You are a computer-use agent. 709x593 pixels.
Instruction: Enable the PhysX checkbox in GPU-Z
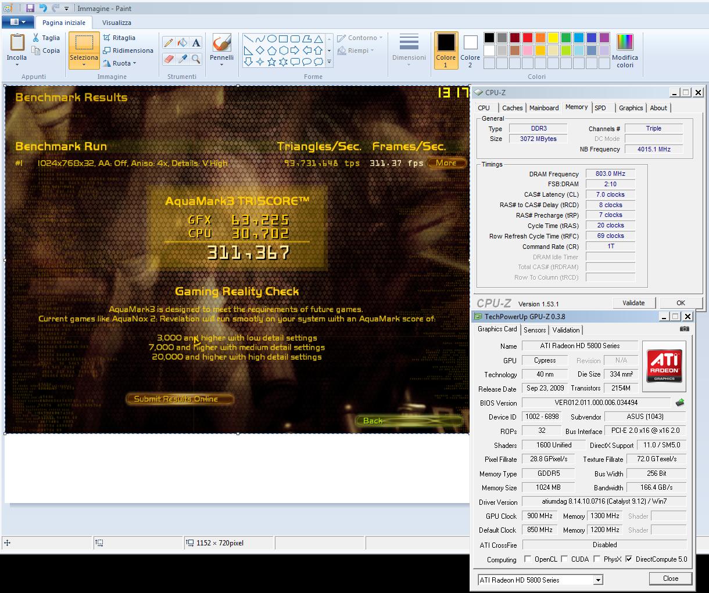[x=596, y=559]
